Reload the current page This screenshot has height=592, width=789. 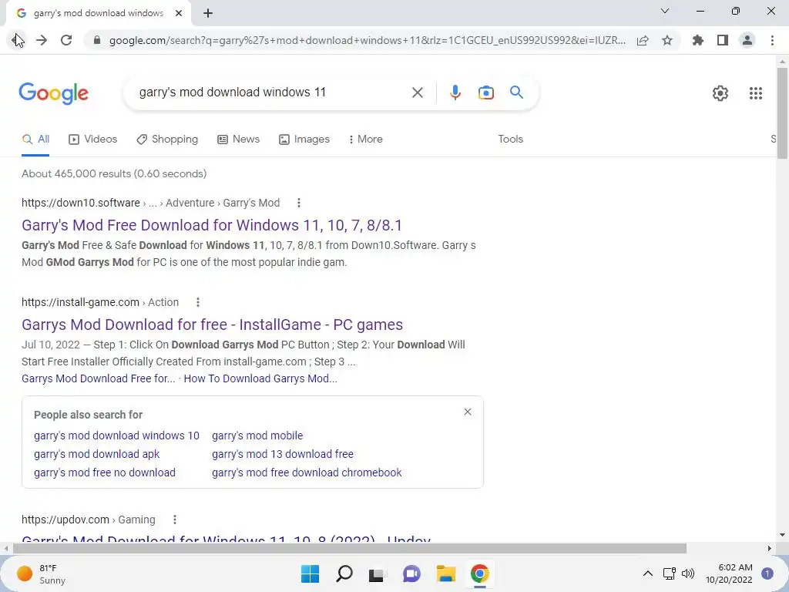[x=66, y=40]
